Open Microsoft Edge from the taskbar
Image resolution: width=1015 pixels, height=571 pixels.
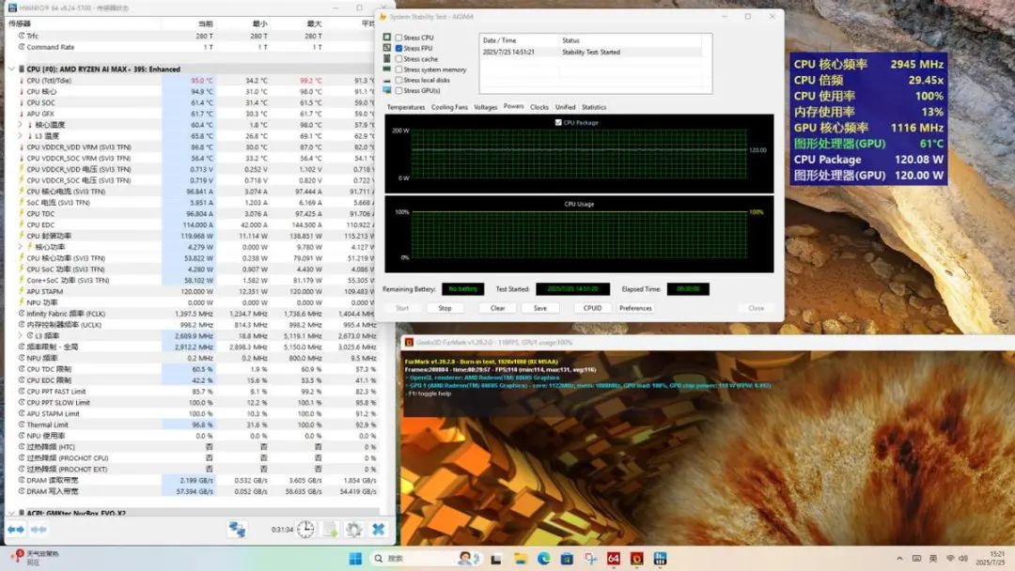[544, 558]
